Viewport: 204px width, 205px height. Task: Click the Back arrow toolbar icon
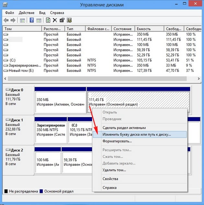[x=6, y=20]
